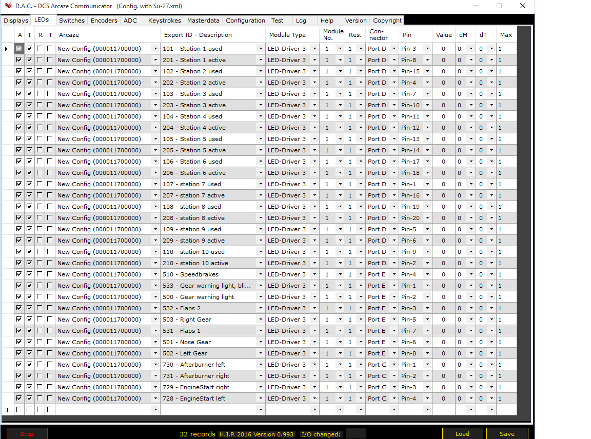This screenshot has width=591, height=439.
Task: Click the Value column header
Action: click(444, 35)
